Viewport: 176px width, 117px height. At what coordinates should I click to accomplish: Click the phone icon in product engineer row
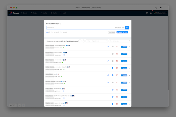pos(108,47)
